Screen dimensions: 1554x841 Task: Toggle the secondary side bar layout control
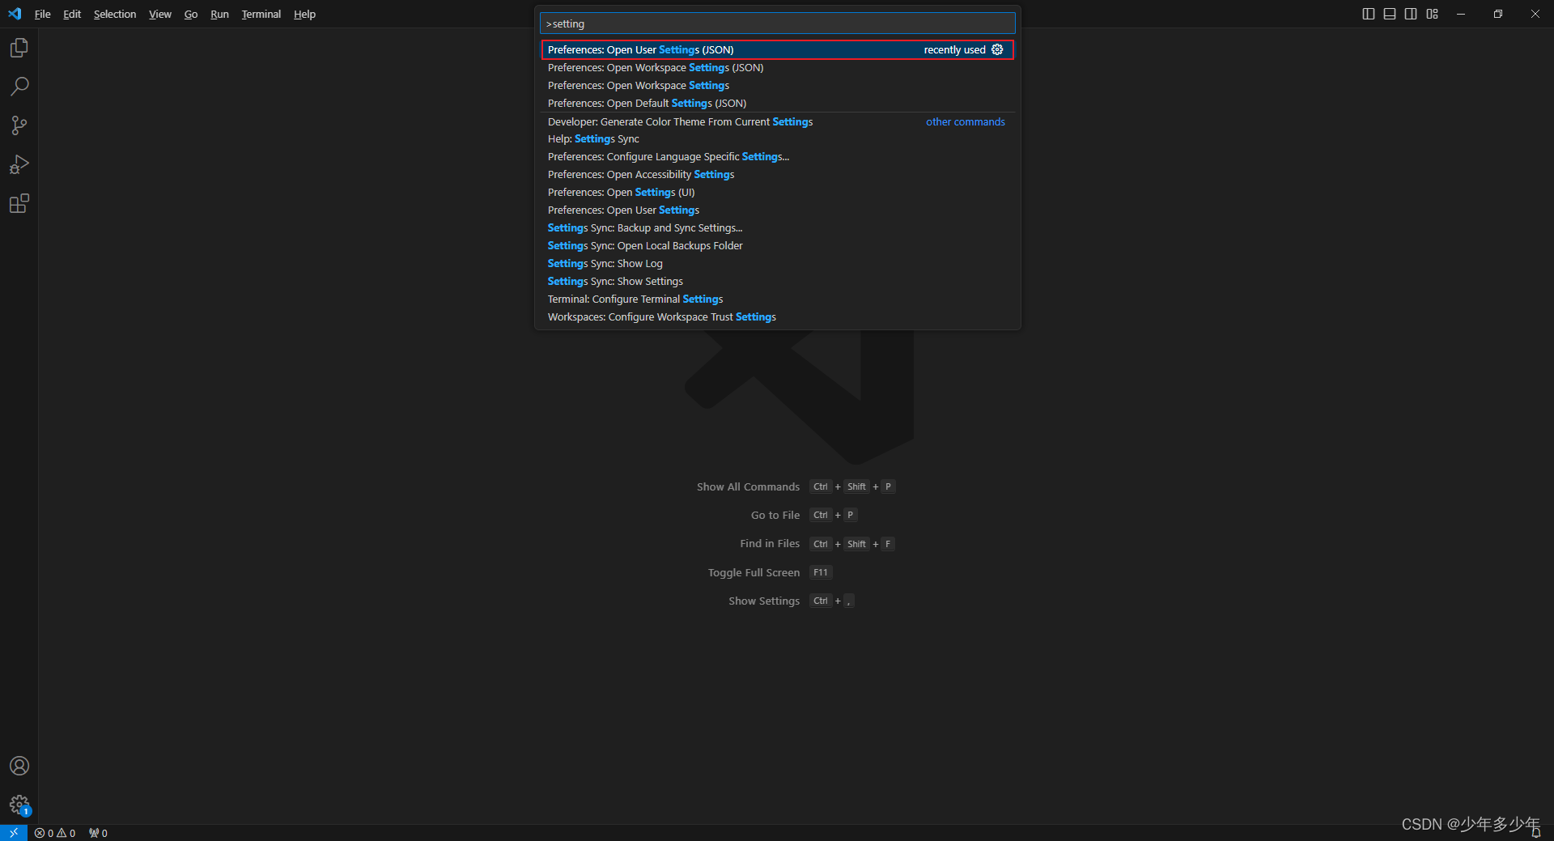pyautogui.click(x=1410, y=14)
